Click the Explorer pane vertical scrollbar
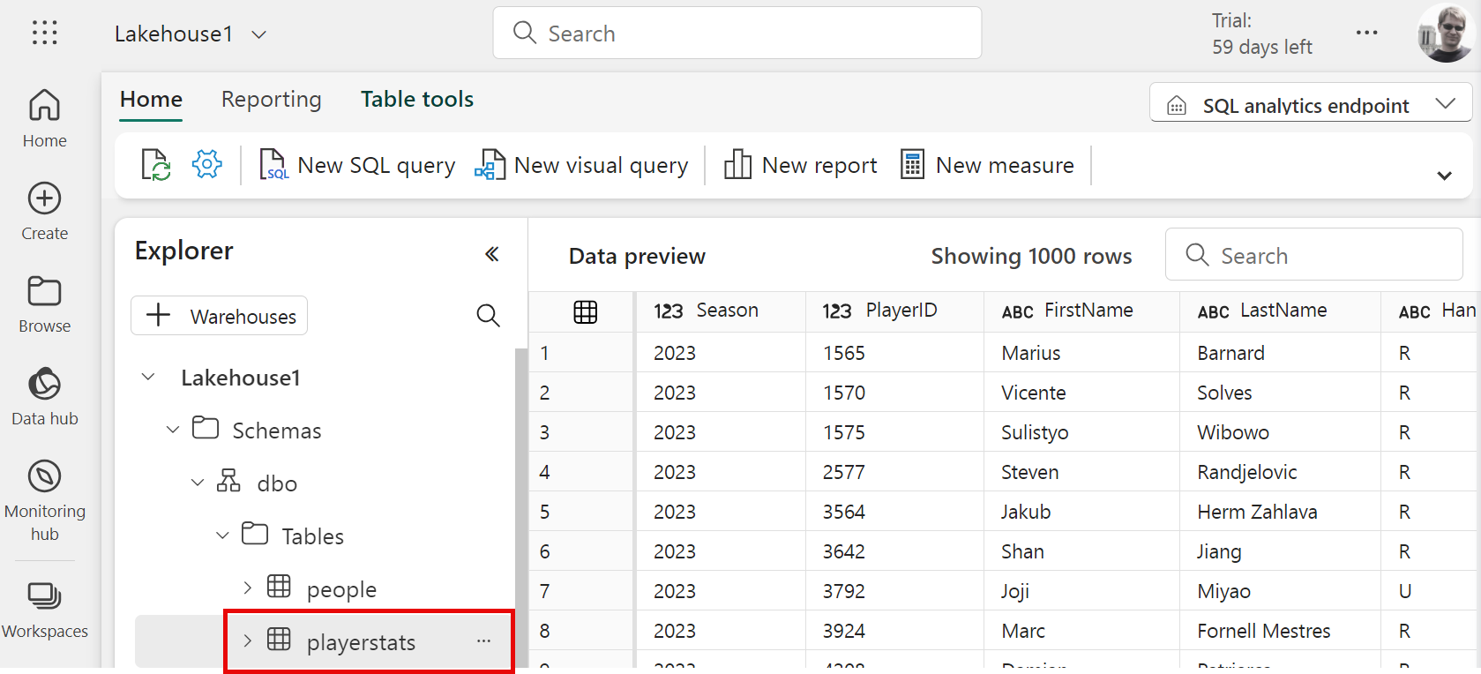The width and height of the screenshot is (1481, 674). (520, 507)
